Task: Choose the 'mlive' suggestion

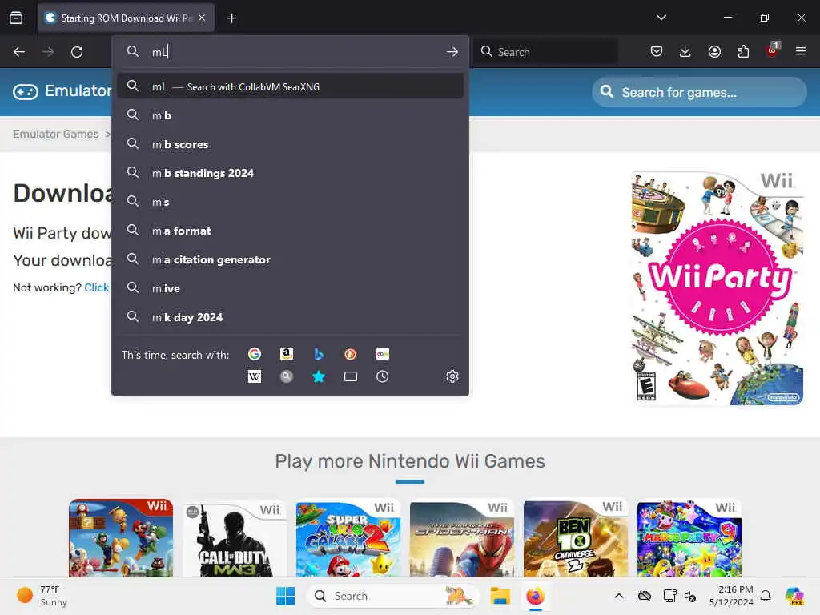Action: point(290,288)
